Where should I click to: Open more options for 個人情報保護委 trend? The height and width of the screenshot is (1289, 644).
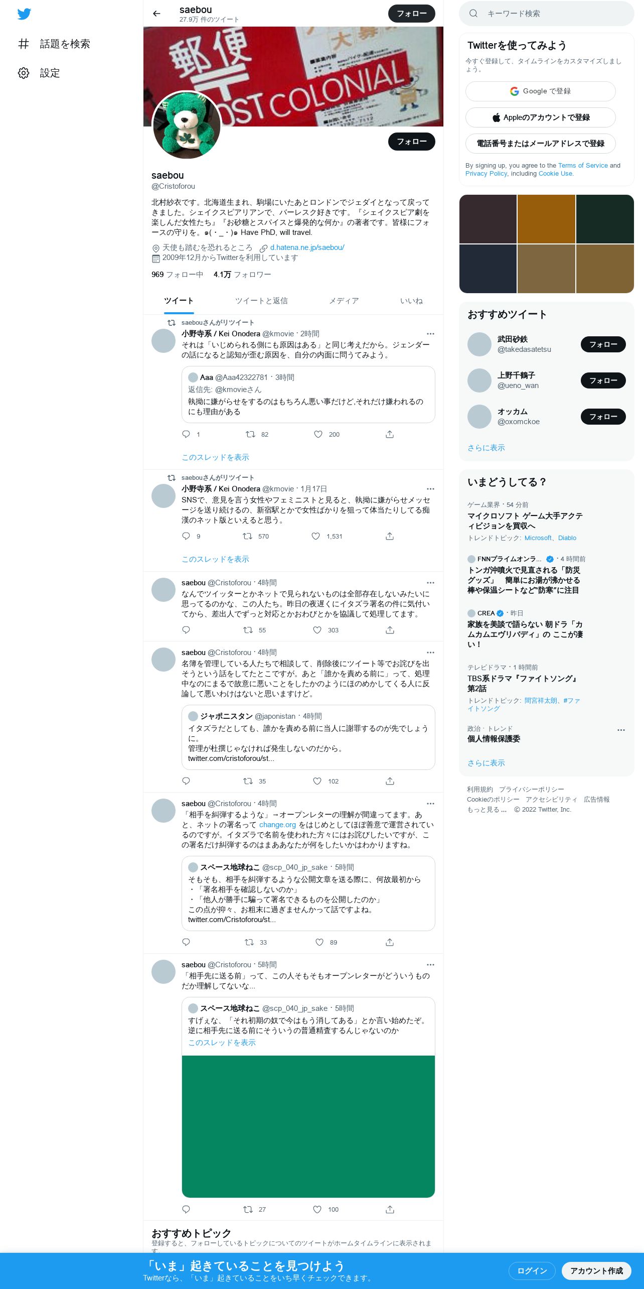621,730
